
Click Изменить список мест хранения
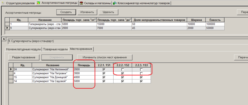pos(105,57)
